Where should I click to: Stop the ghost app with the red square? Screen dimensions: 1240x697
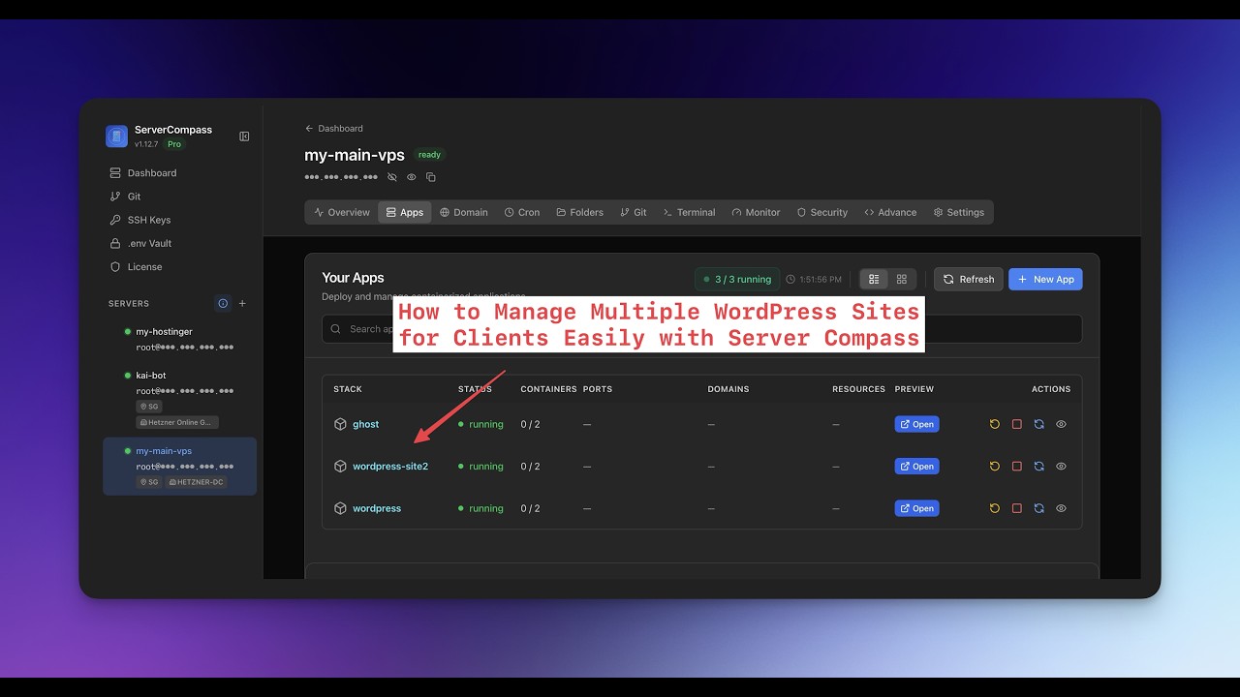1017,424
